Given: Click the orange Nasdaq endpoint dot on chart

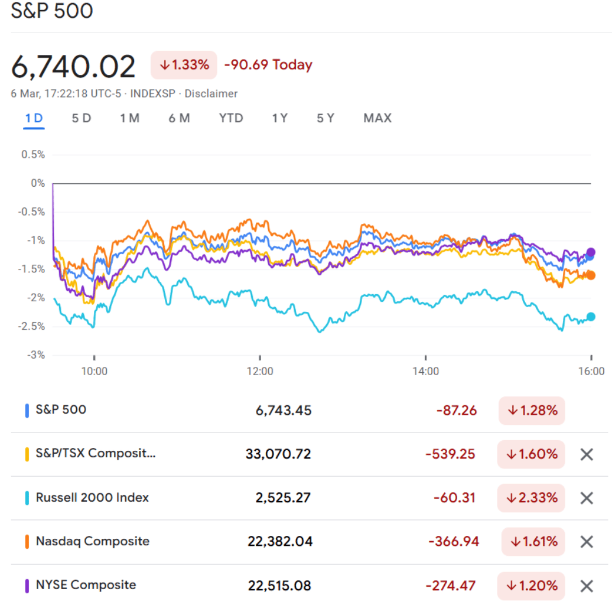Looking at the screenshot, I should pyautogui.click(x=591, y=275).
